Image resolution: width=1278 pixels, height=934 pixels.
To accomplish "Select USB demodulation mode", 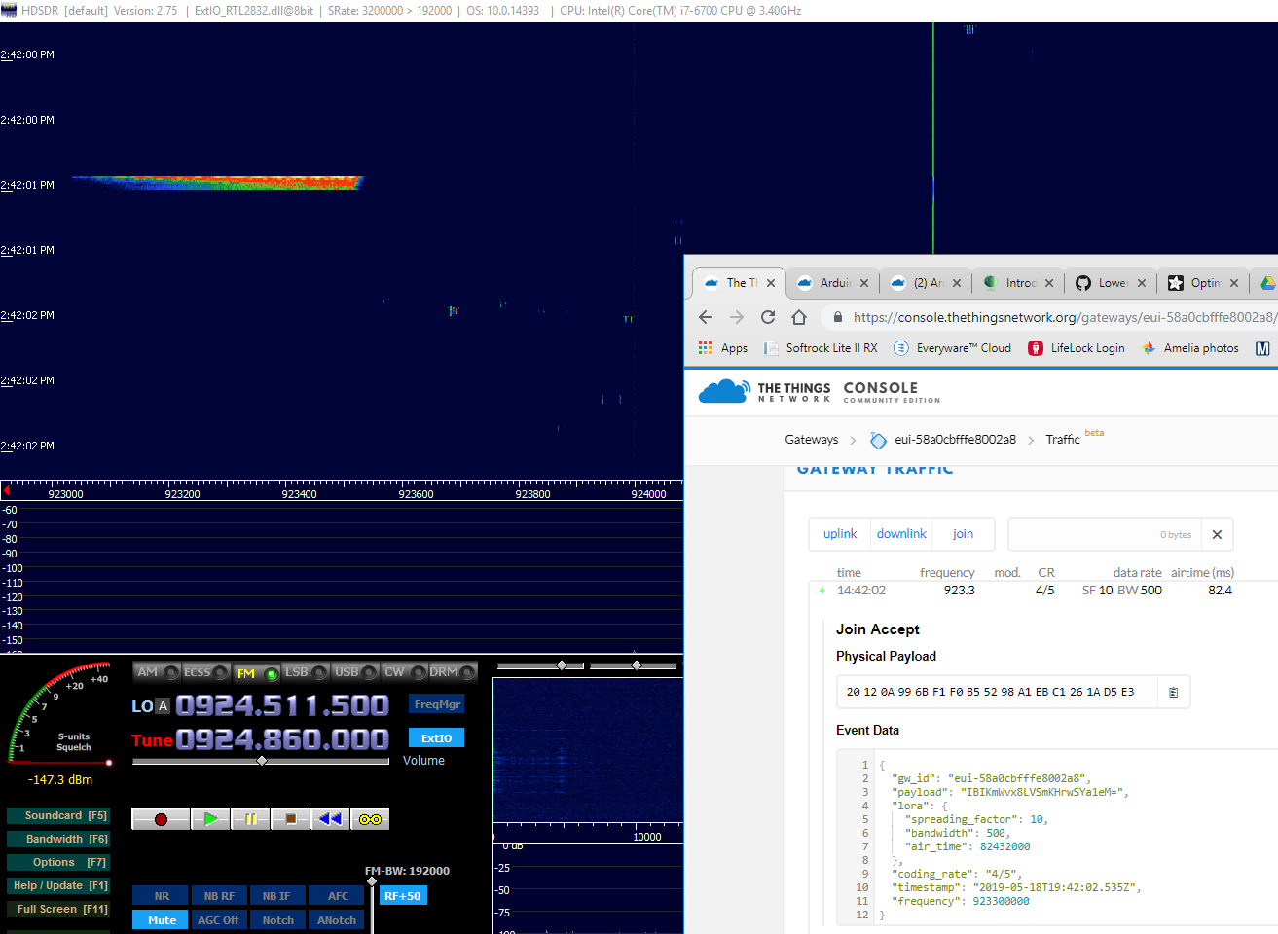I will pyautogui.click(x=355, y=672).
